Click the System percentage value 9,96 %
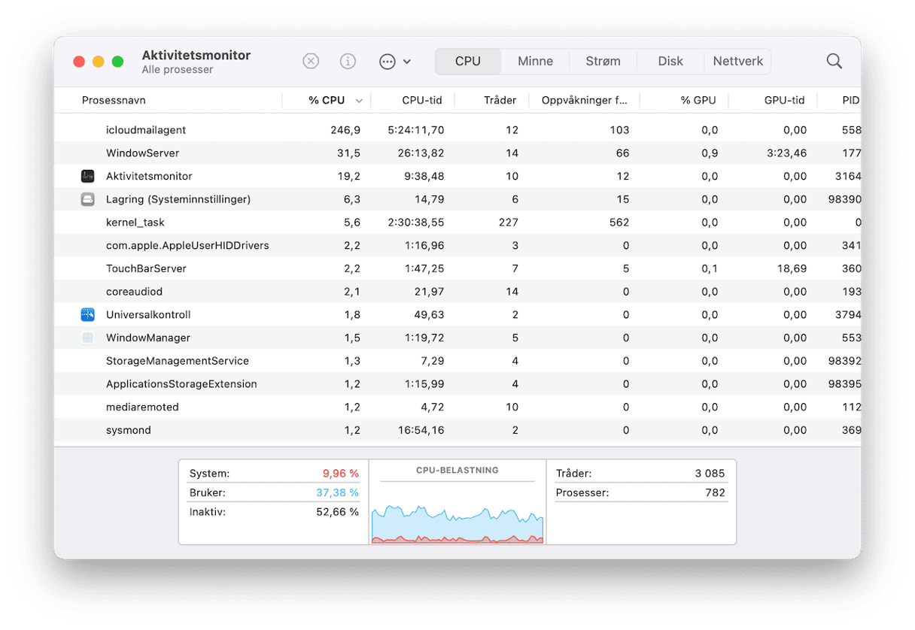This screenshot has width=915, height=630. pyautogui.click(x=341, y=474)
